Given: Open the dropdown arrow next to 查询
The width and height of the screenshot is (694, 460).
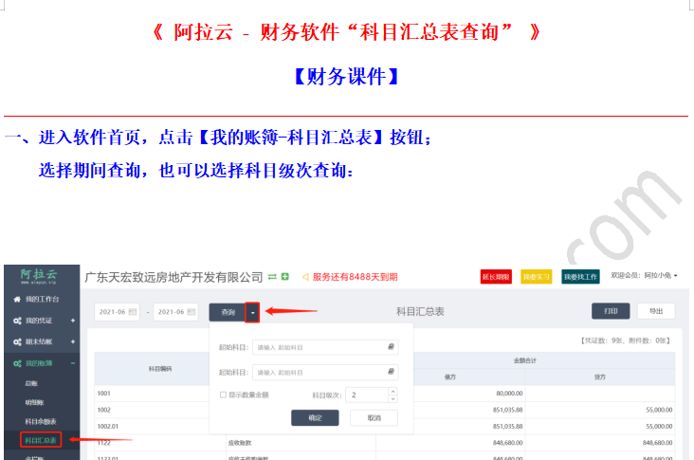Looking at the screenshot, I should pyautogui.click(x=252, y=313).
